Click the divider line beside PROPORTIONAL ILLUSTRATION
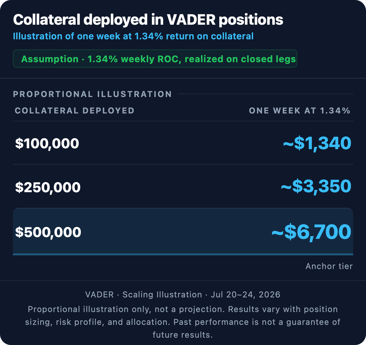The height and width of the screenshot is (345, 366). [265, 94]
